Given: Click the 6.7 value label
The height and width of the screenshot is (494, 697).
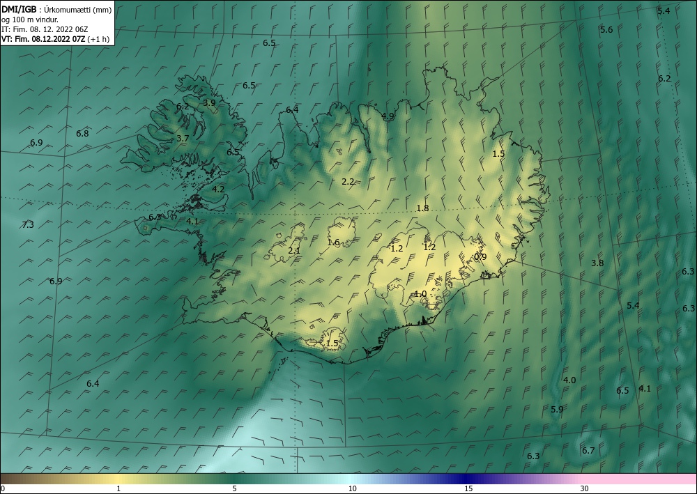Looking at the screenshot, I should click(x=588, y=451).
